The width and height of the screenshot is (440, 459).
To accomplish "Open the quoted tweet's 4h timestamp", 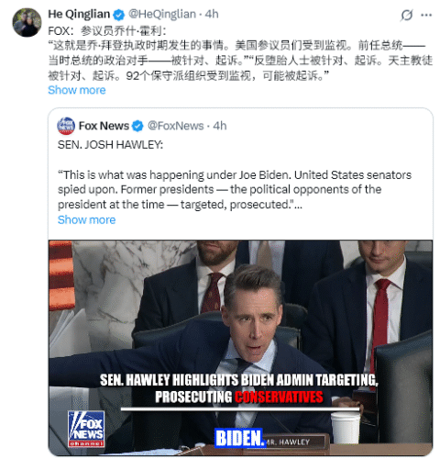I will tap(220, 126).
